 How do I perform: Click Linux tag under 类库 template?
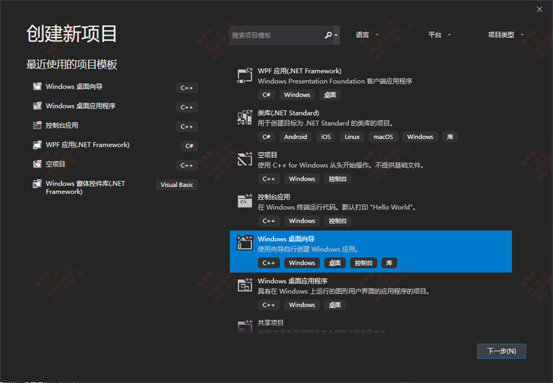pos(352,137)
